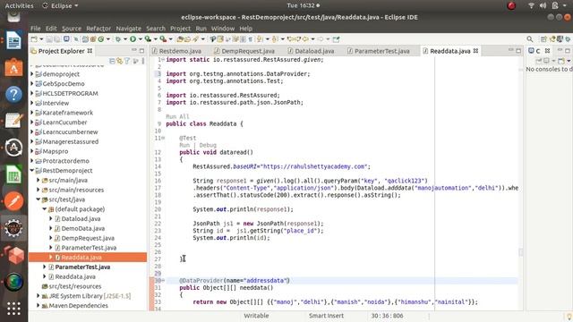Select the Karateframework project

click(68, 113)
